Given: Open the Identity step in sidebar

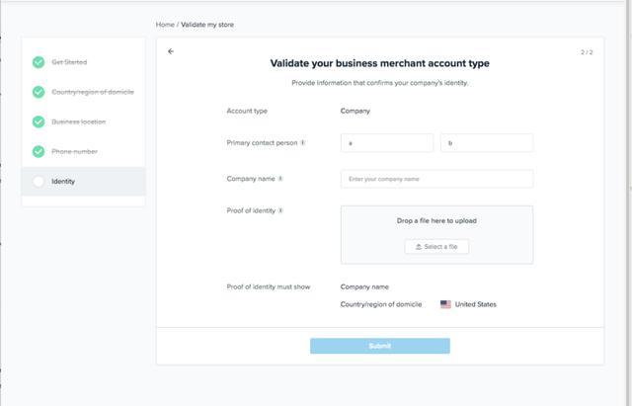Looking at the screenshot, I should coord(63,182).
